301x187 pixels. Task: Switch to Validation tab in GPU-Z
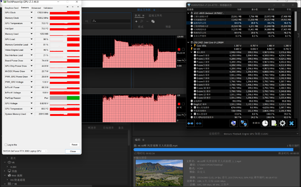tap(48, 8)
